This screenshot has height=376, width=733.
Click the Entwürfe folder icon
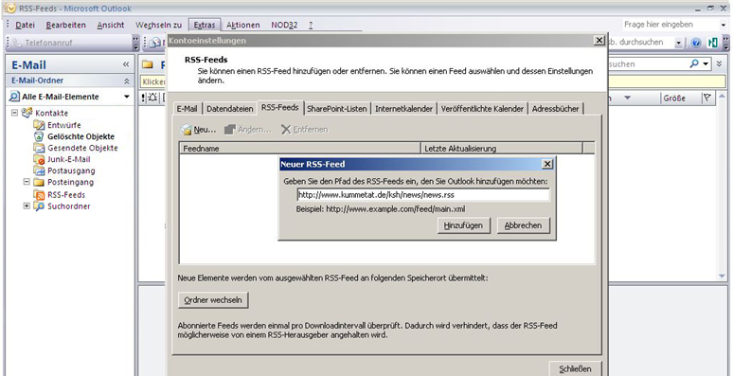(x=39, y=125)
